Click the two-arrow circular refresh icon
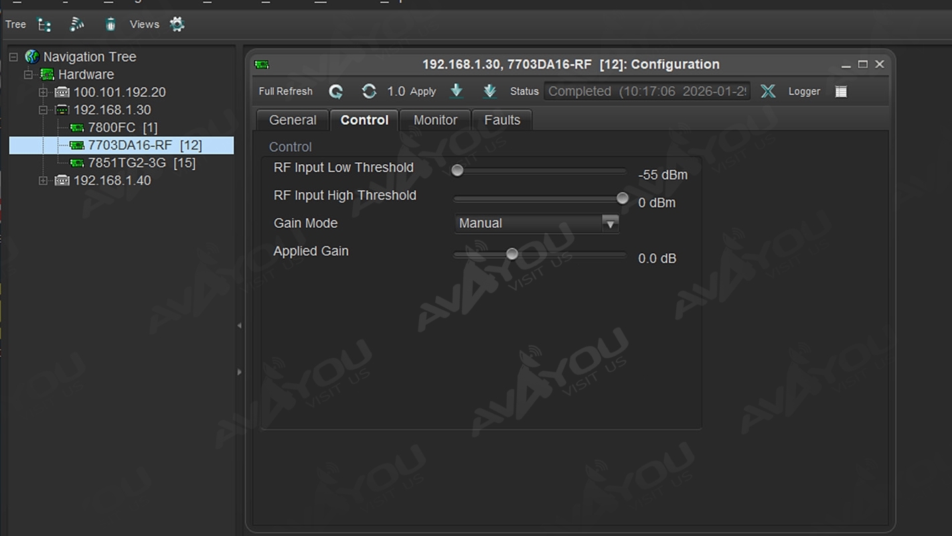952x536 pixels. [369, 91]
